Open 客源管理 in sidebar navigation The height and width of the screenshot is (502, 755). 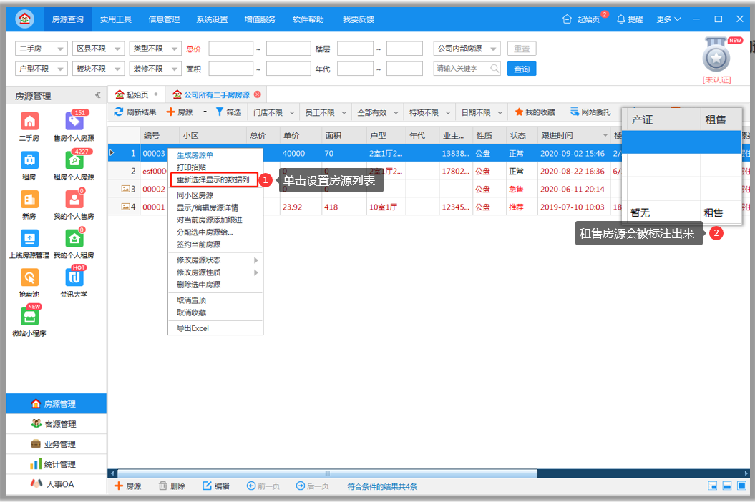point(56,424)
